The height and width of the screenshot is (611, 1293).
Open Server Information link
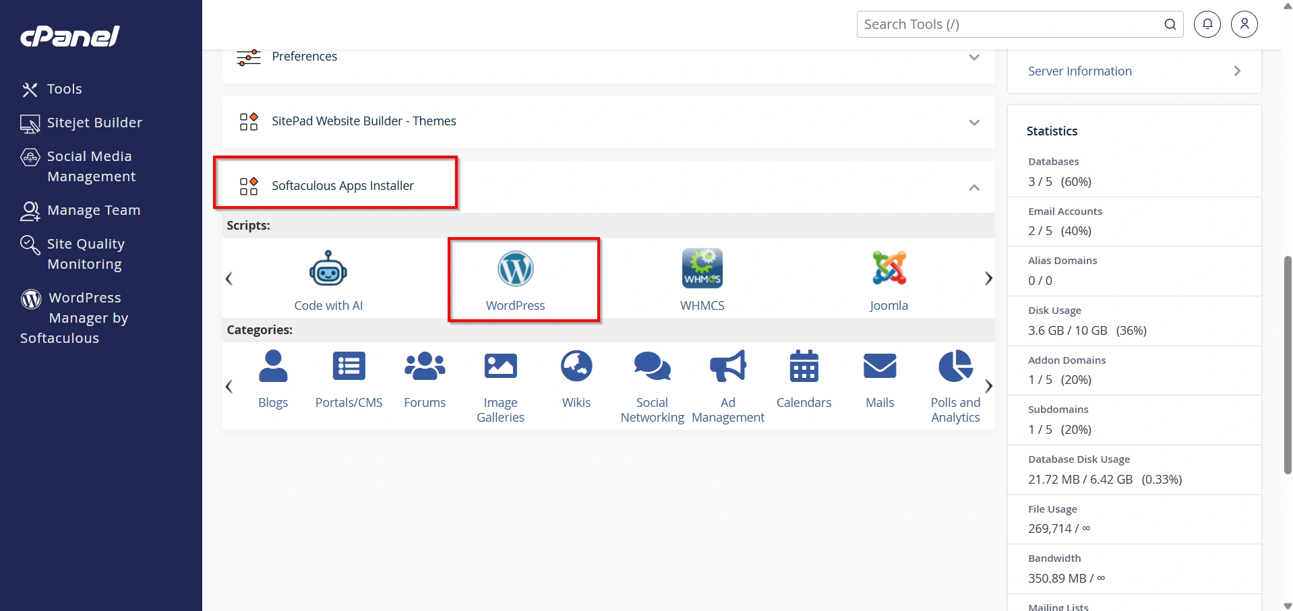tap(1080, 71)
